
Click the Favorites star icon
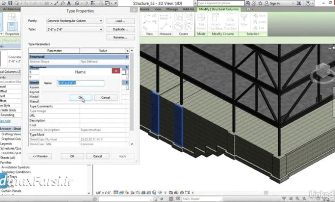click(260, 3)
